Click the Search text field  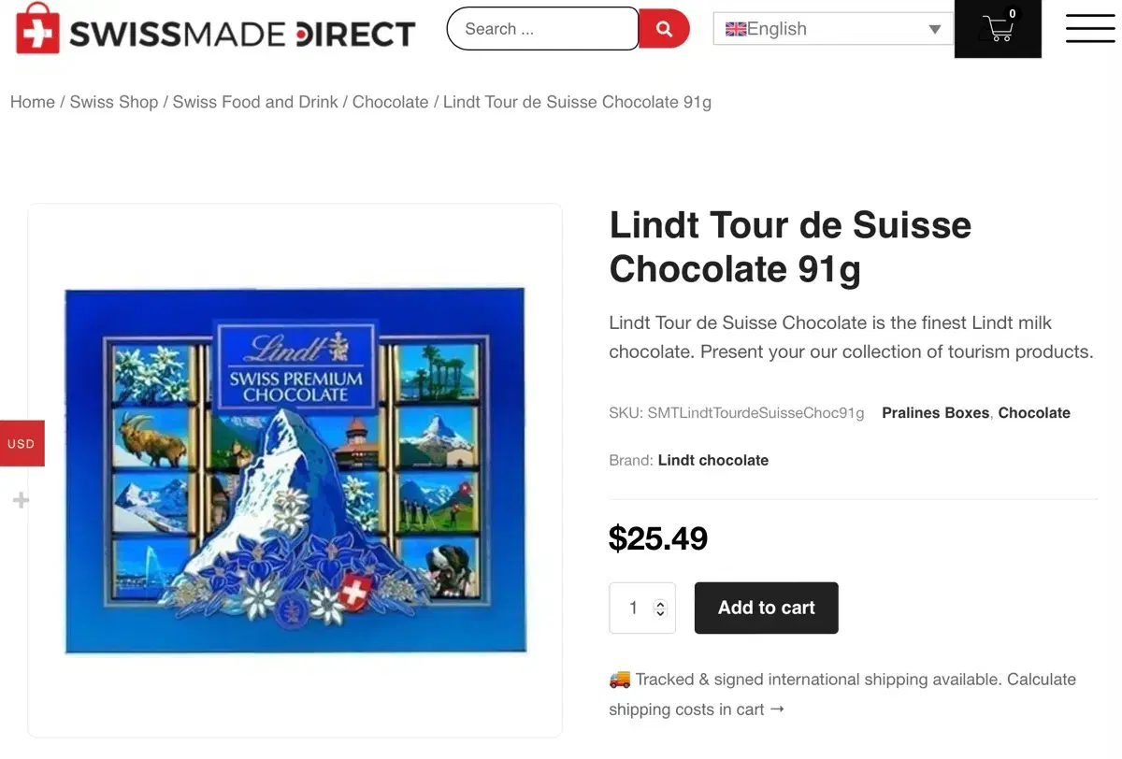click(x=543, y=29)
